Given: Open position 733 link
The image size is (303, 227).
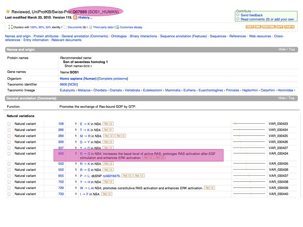Looking at the screenshot, I should (61, 194).
